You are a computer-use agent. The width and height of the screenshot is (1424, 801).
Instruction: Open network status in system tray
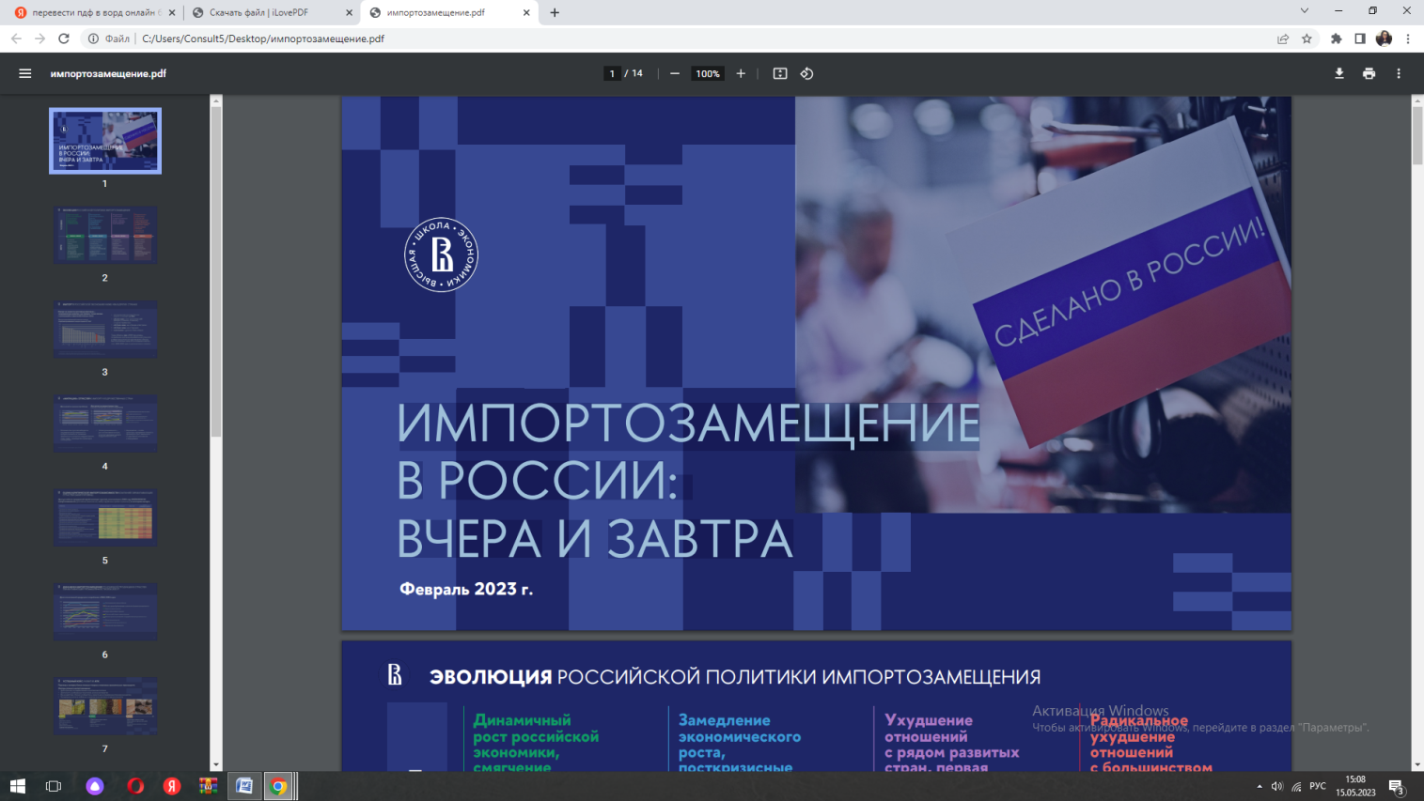[1296, 786]
